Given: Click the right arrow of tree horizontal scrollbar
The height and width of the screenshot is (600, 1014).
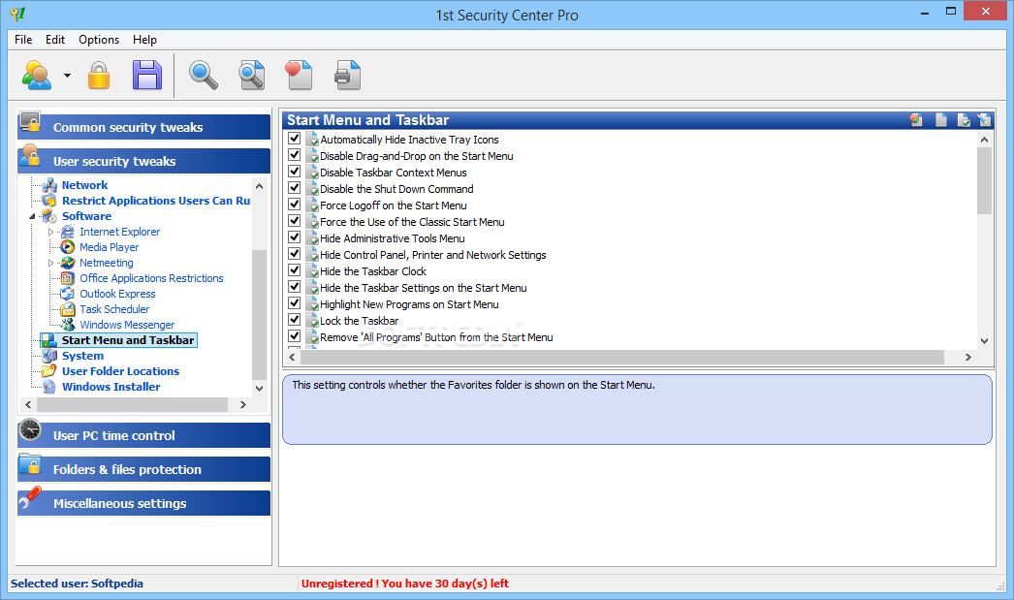Looking at the screenshot, I should 243,405.
